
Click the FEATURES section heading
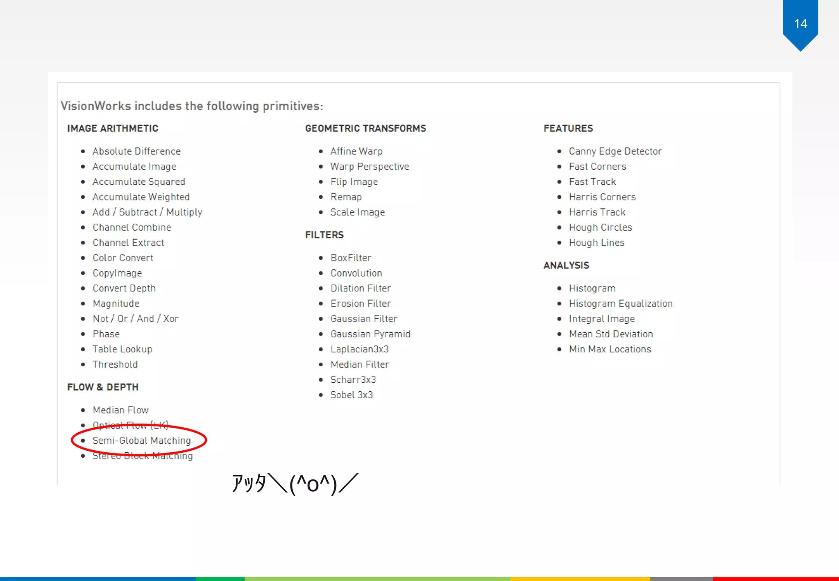[568, 128]
